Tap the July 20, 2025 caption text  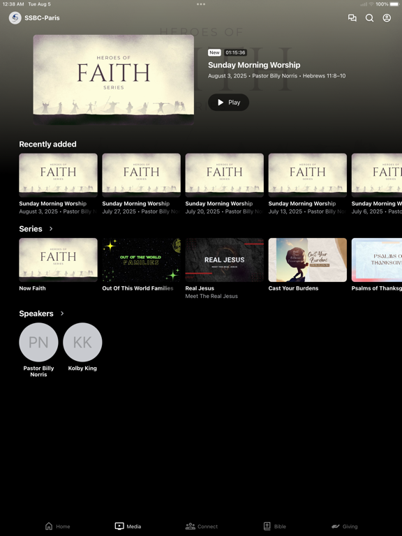coord(224,211)
